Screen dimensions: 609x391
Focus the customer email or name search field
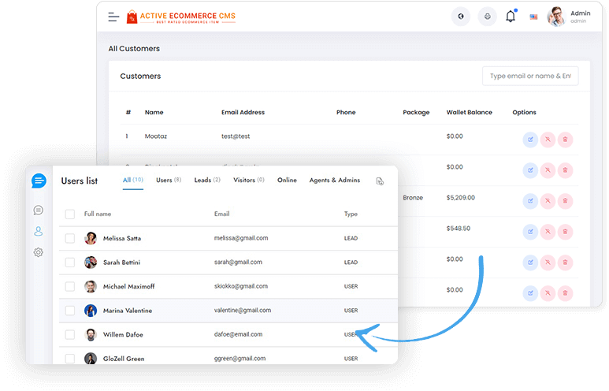point(529,76)
